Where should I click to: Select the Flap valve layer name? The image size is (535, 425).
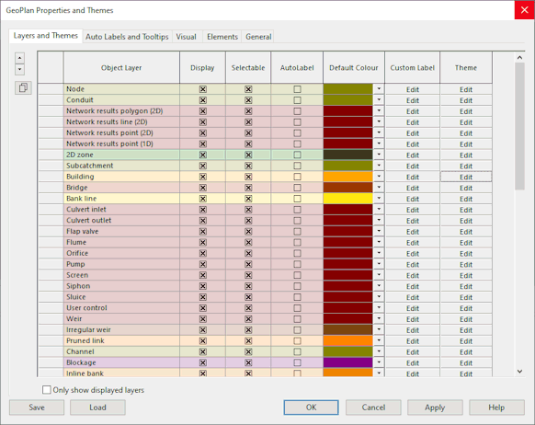coord(82,232)
